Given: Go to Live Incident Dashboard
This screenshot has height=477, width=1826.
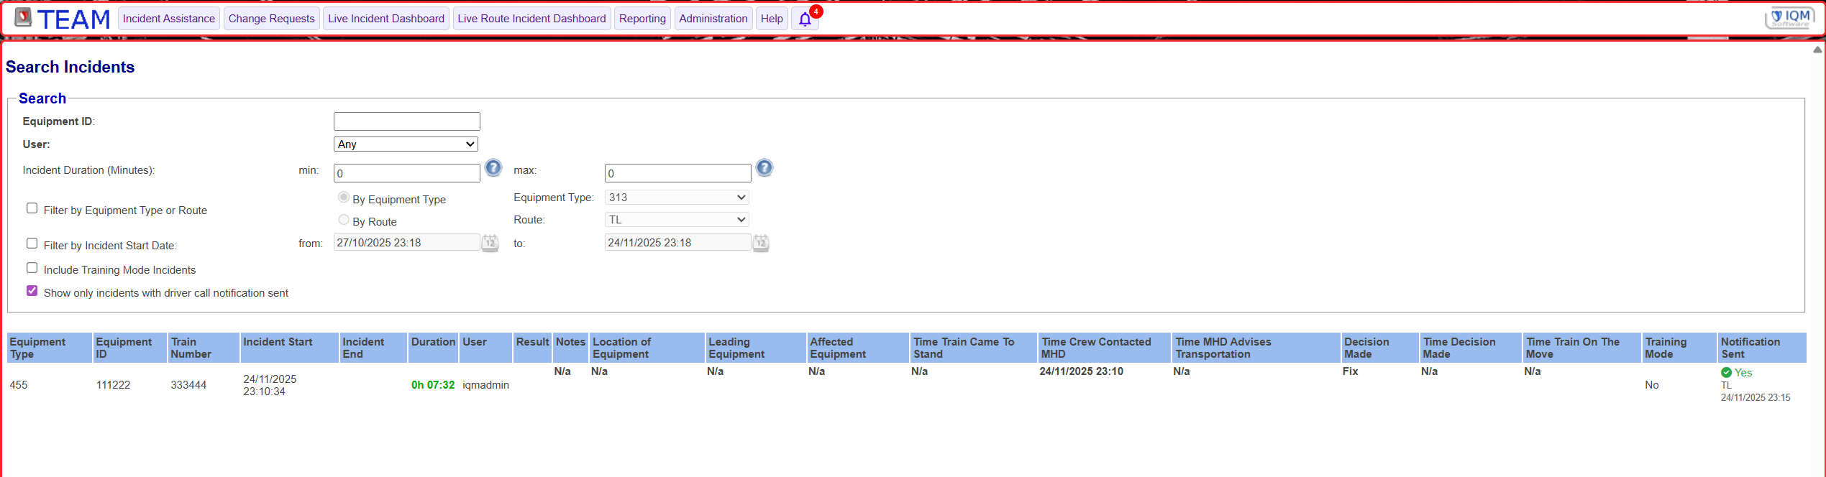Looking at the screenshot, I should pyautogui.click(x=386, y=19).
